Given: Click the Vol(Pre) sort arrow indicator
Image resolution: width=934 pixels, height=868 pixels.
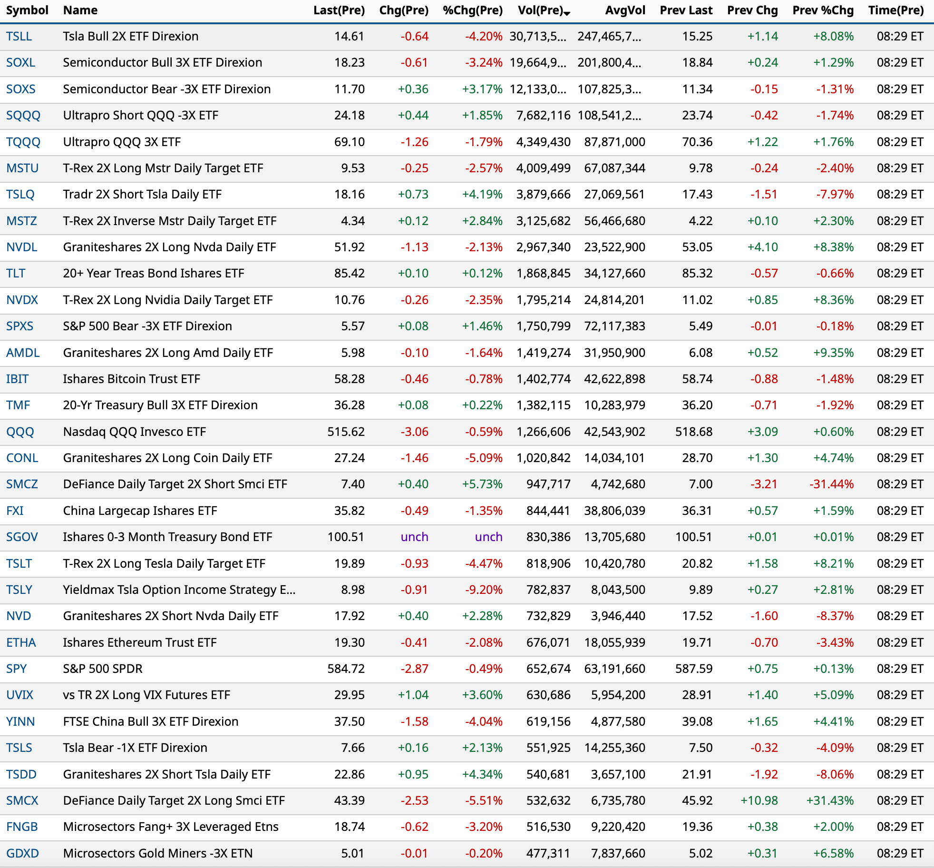Looking at the screenshot, I should [x=567, y=13].
